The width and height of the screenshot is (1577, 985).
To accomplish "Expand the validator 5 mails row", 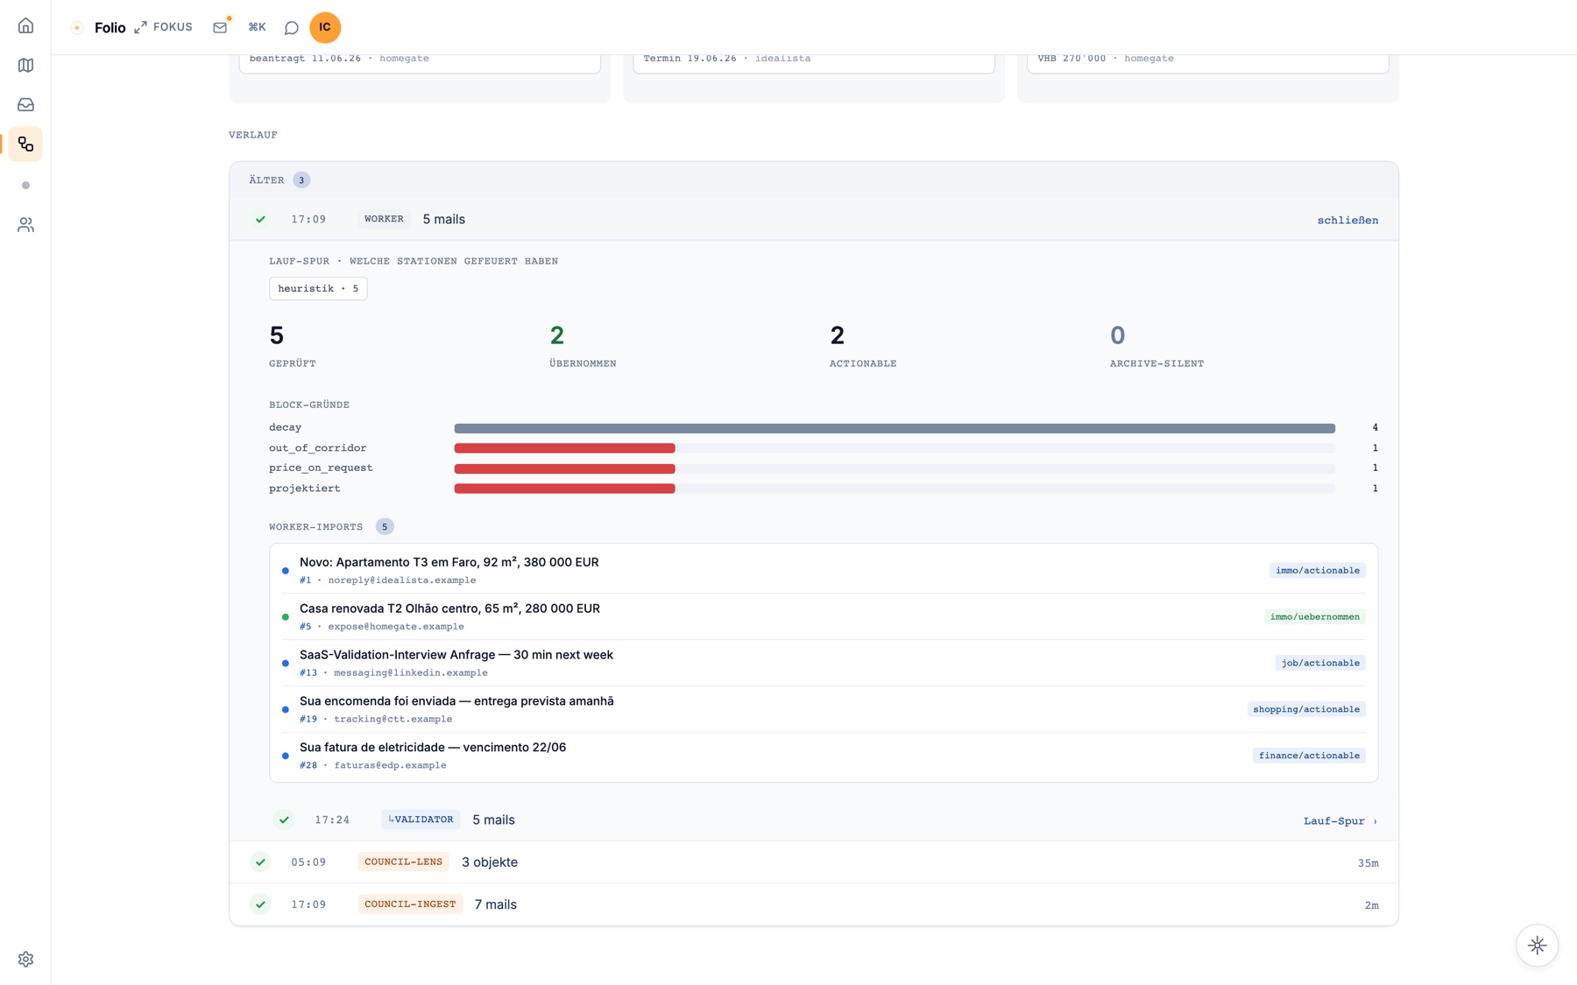I will coord(814,820).
